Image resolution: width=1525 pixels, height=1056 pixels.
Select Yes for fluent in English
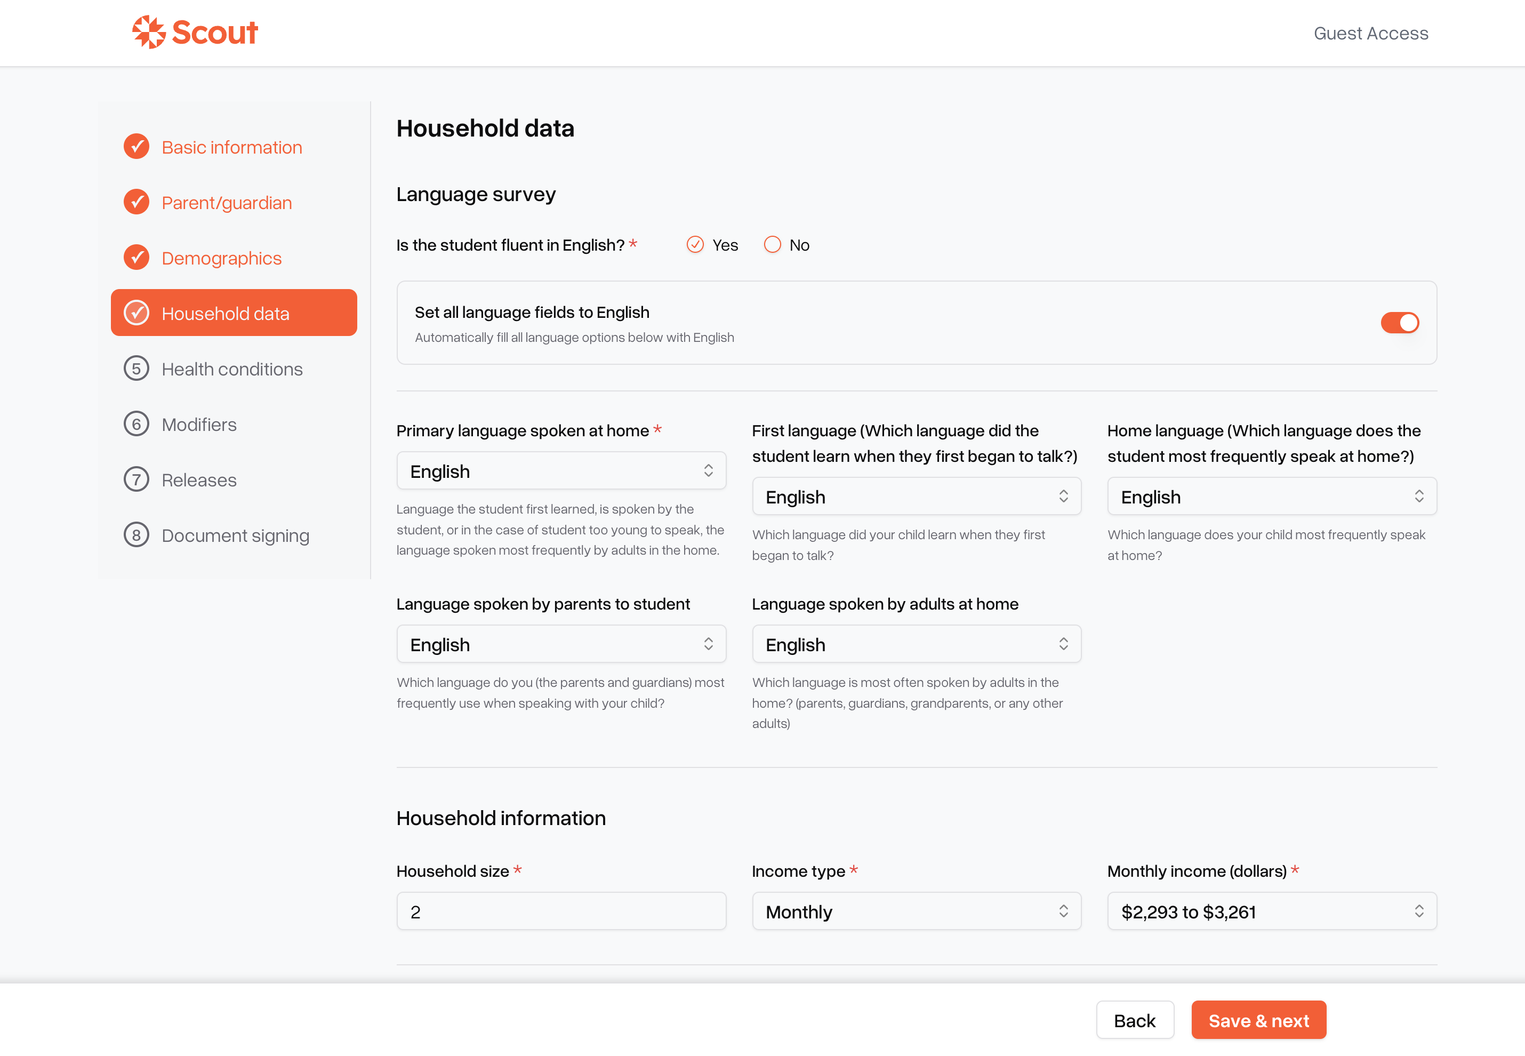695,245
